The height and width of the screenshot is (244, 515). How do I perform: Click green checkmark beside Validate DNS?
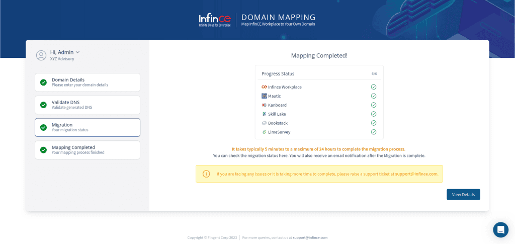coord(43,105)
